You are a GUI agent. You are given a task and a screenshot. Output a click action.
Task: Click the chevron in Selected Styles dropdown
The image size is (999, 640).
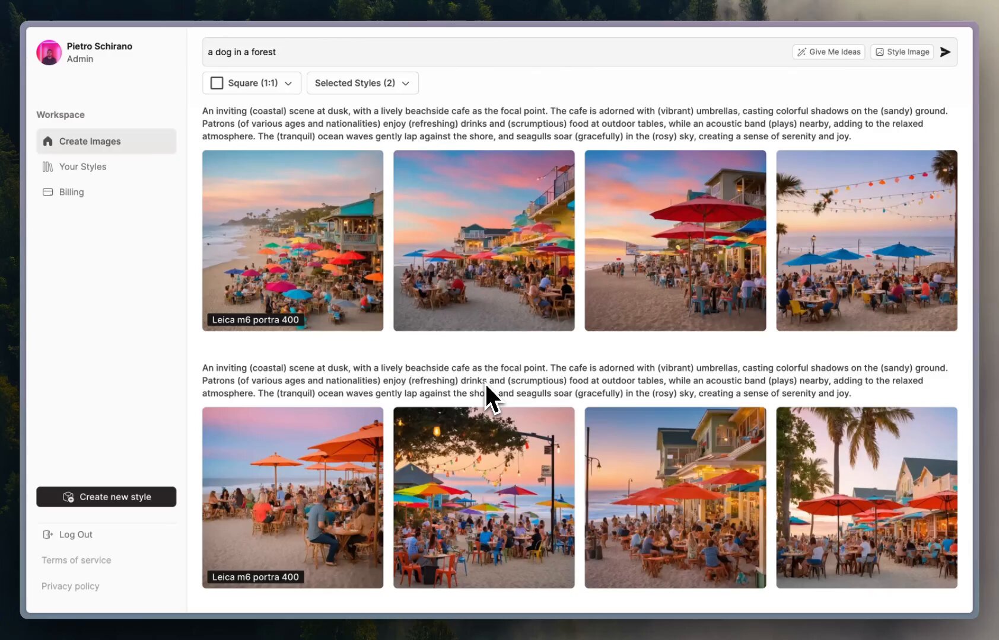coord(406,84)
